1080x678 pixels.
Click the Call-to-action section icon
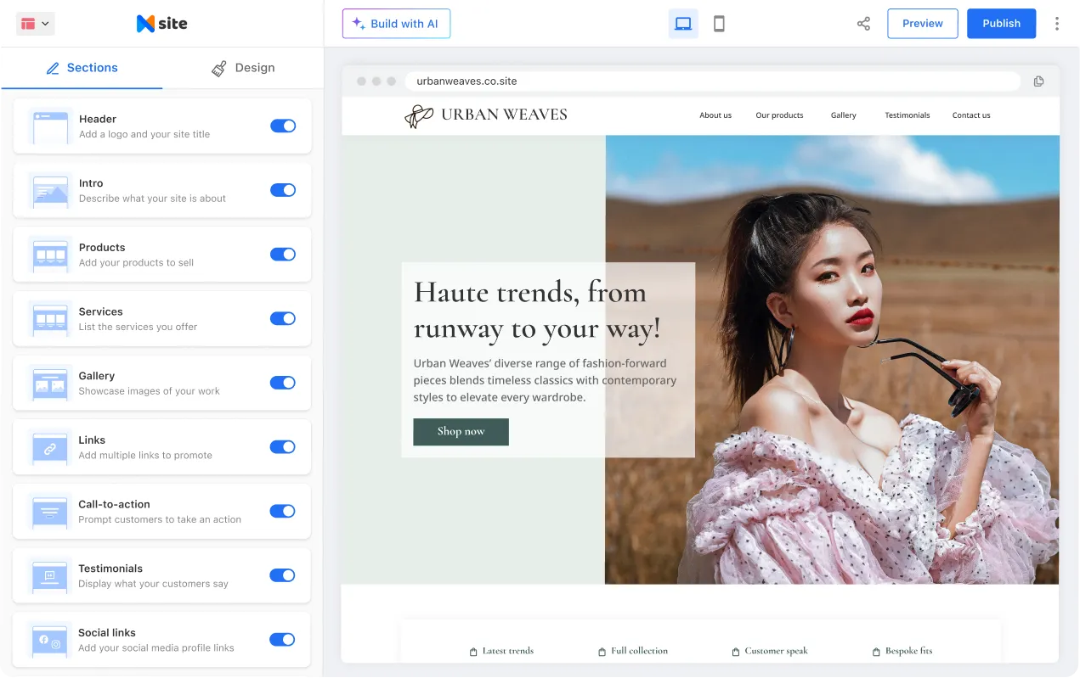(50, 512)
